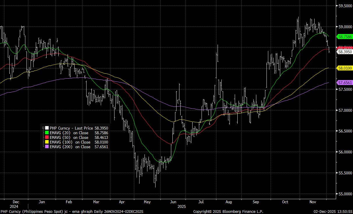The width and height of the screenshot is (353, 214).
Task: Select EMAVG (50) on Close legend entry
Action: [x=69, y=137]
